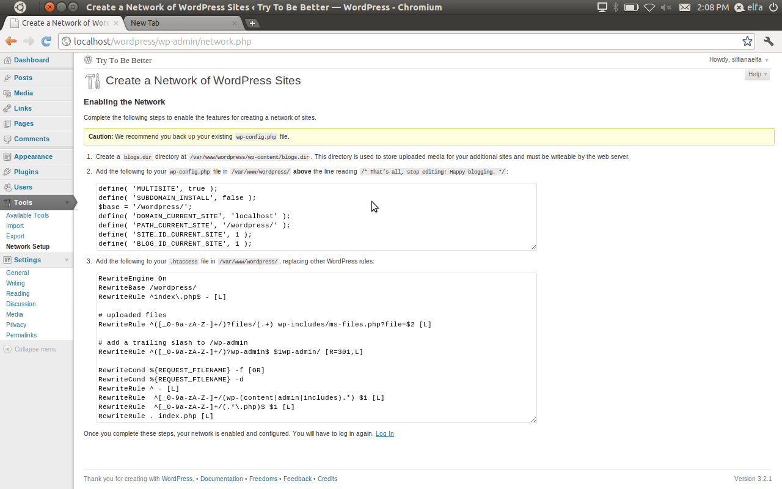Open Export under Tools
Viewport: 782px width, 489px height.
[15, 237]
